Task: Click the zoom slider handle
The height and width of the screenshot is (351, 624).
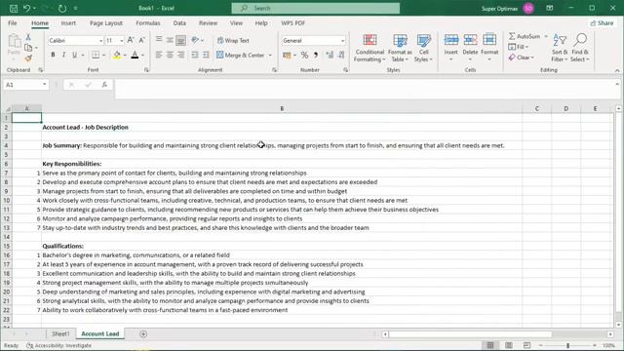Action: (x=567, y=345)
